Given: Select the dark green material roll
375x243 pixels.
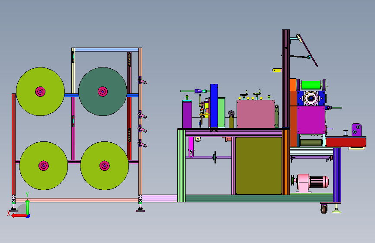Looking at the screenshot, I should click(103, 92).
